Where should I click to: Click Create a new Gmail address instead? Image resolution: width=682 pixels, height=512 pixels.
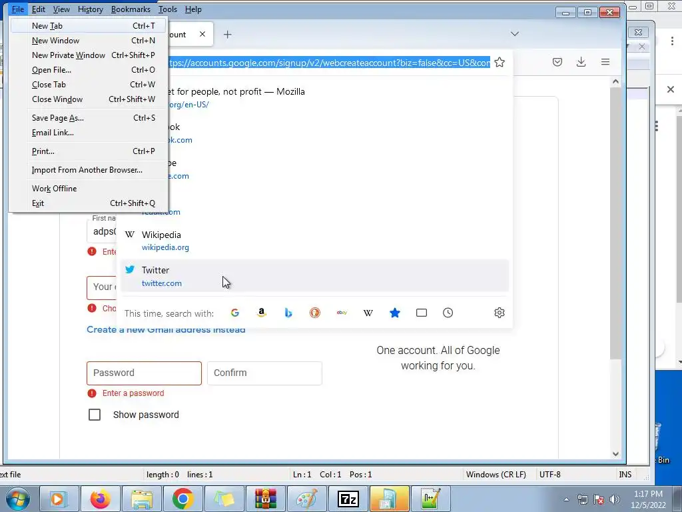[166, 329]
